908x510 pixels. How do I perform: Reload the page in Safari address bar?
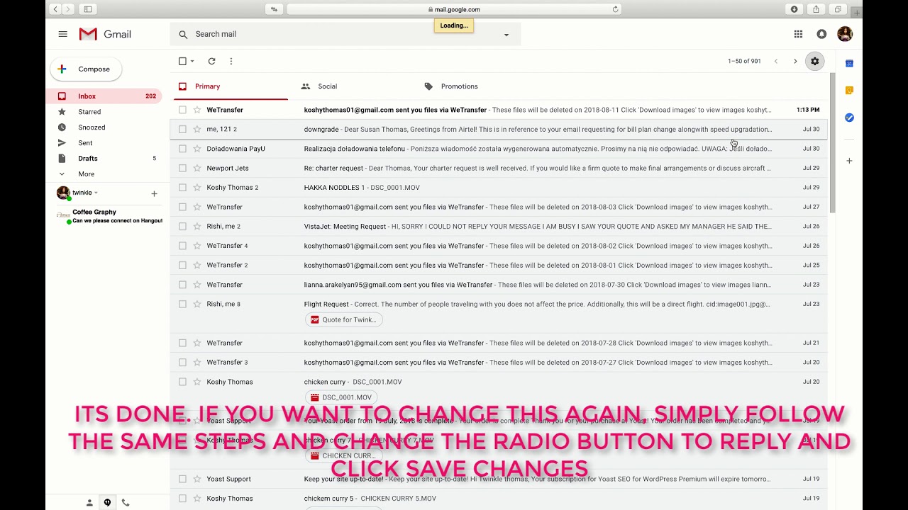(x=615, y=9)
